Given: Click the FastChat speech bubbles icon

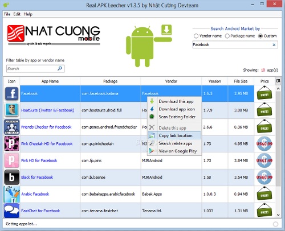Looking at the screenshot, I should click(x=11, y=211).
